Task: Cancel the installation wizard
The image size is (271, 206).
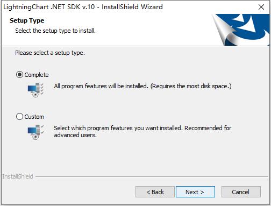Action: (x=241, y=192)
